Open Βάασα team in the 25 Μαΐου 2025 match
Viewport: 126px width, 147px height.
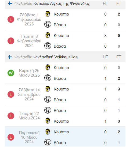coord(60,78)
